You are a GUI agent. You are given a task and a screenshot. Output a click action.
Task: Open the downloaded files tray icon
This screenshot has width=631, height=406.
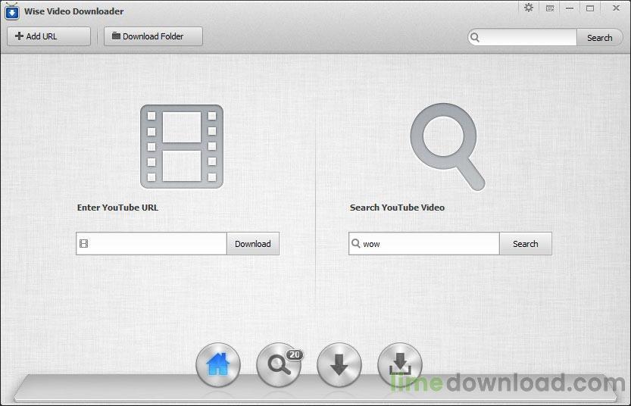coord(400,364)
